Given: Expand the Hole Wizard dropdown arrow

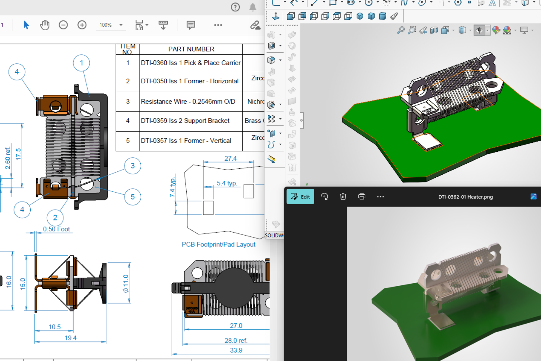Looking at the screenshot, I should pyautogui.click(x=280, y=104).
